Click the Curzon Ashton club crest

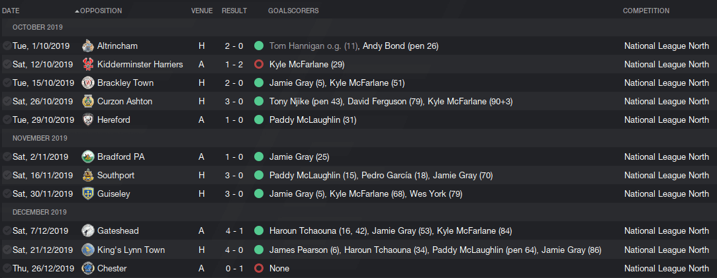(x=88, y=101)
